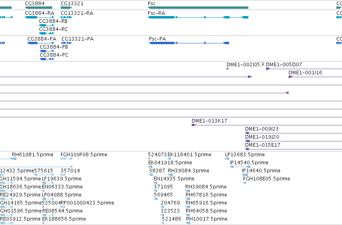342x225 pixels.
Task: Click the 371095 feature label
Action: [x=163, y=187]
